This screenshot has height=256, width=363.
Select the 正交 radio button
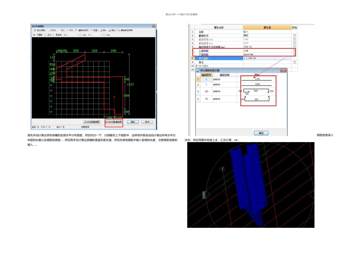coord(45,35)
